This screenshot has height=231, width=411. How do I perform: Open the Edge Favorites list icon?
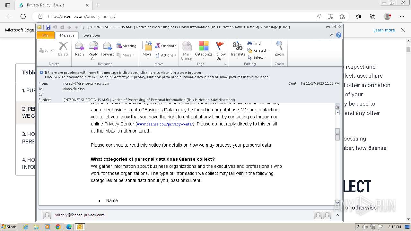[x=358, y=16]
